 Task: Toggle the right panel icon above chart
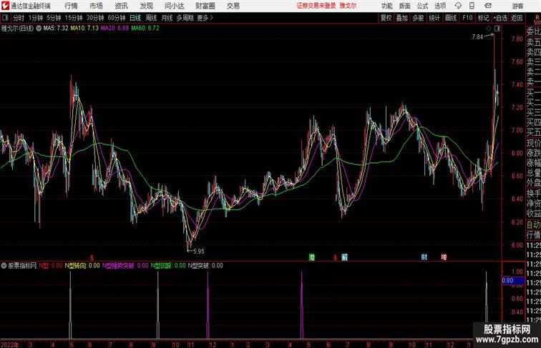click(x=497, y=29)
